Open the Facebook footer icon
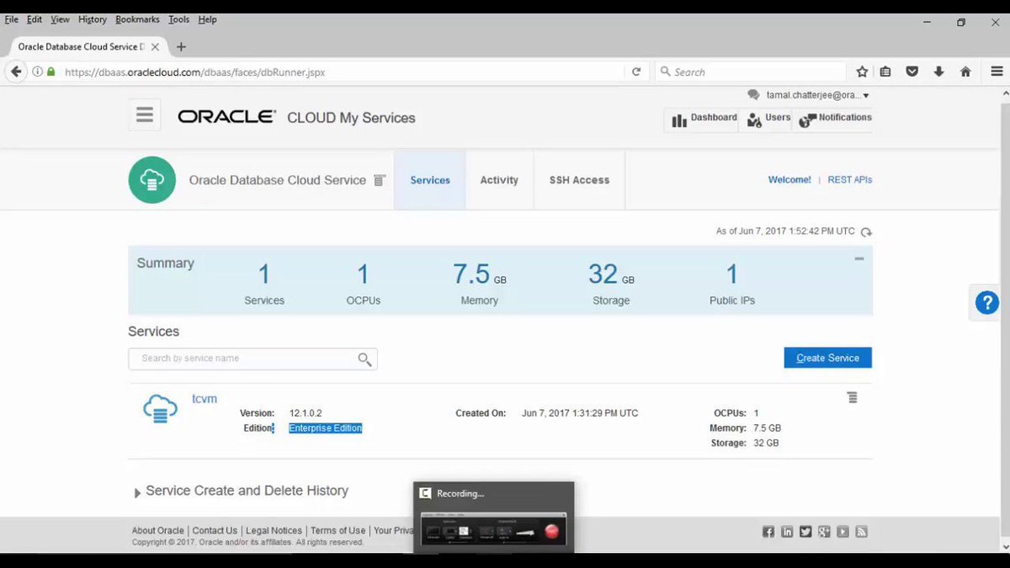Viewport: 1010px width, 568px height. coord(768,532)
